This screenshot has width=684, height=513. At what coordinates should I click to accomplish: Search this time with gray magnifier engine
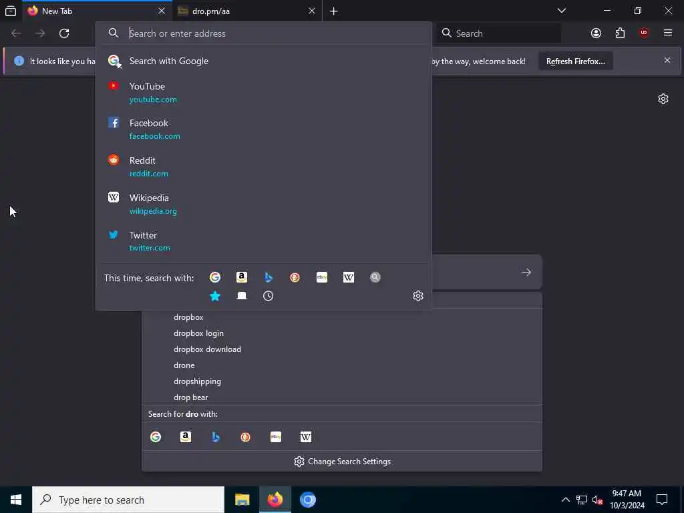tap(375, 277)
